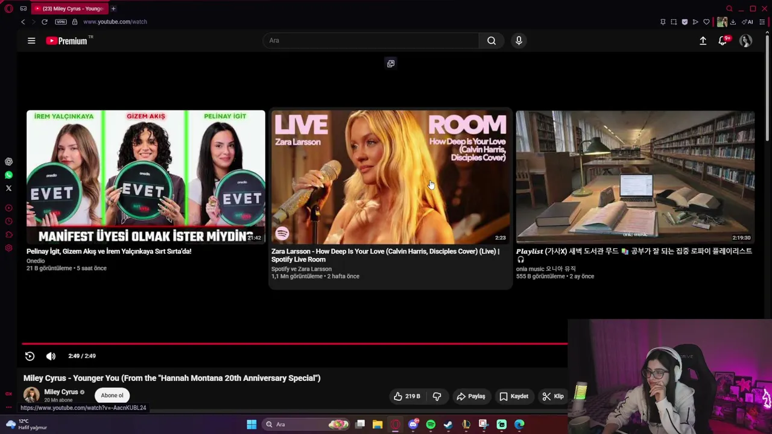Open a new browser tab
This screenshot has width=772, height=434.
tap(113, 8)
